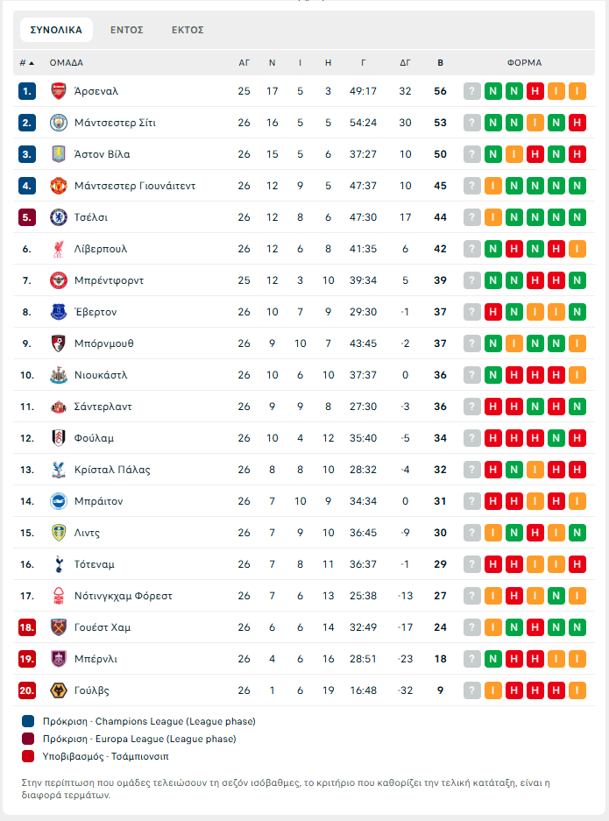The height and width of the screenshot is (821, 609).
Task: Click the Manchester City club crest
Action: [59, 123]
